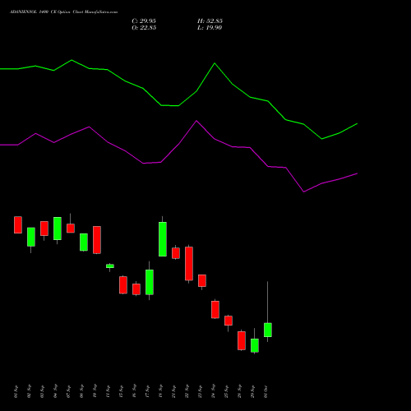Select the 03 Sep date axis label
Screen dimensions: 411x411
[43, 391]
